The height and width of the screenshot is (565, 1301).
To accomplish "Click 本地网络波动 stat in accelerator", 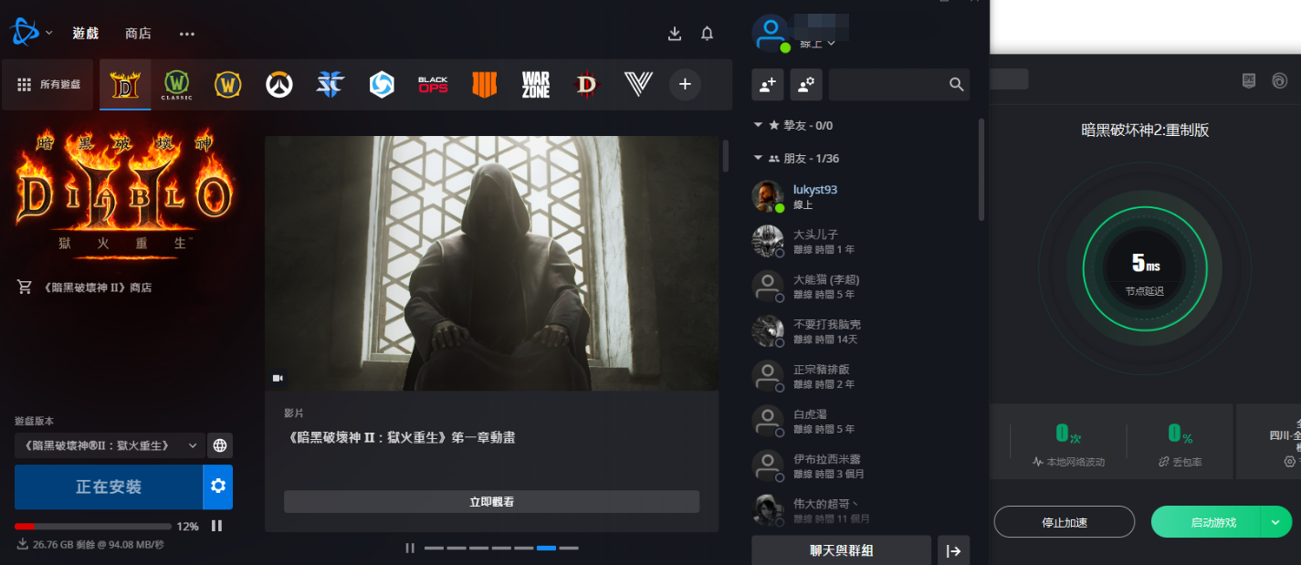I will pyautogui.click(x=1068, y=445).
